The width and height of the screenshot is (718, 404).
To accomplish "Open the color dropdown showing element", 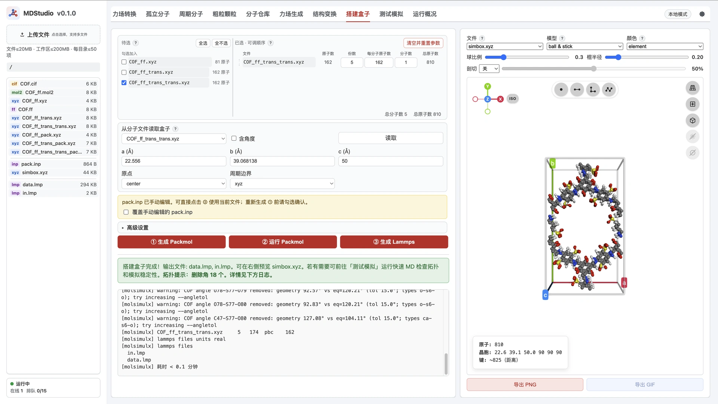I will coord(665,46).
